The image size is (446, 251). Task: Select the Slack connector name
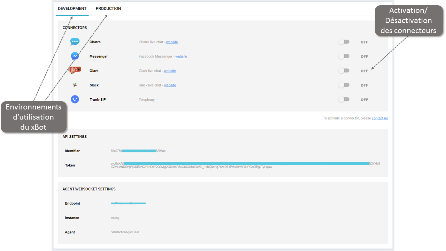(x=94, y=85)
